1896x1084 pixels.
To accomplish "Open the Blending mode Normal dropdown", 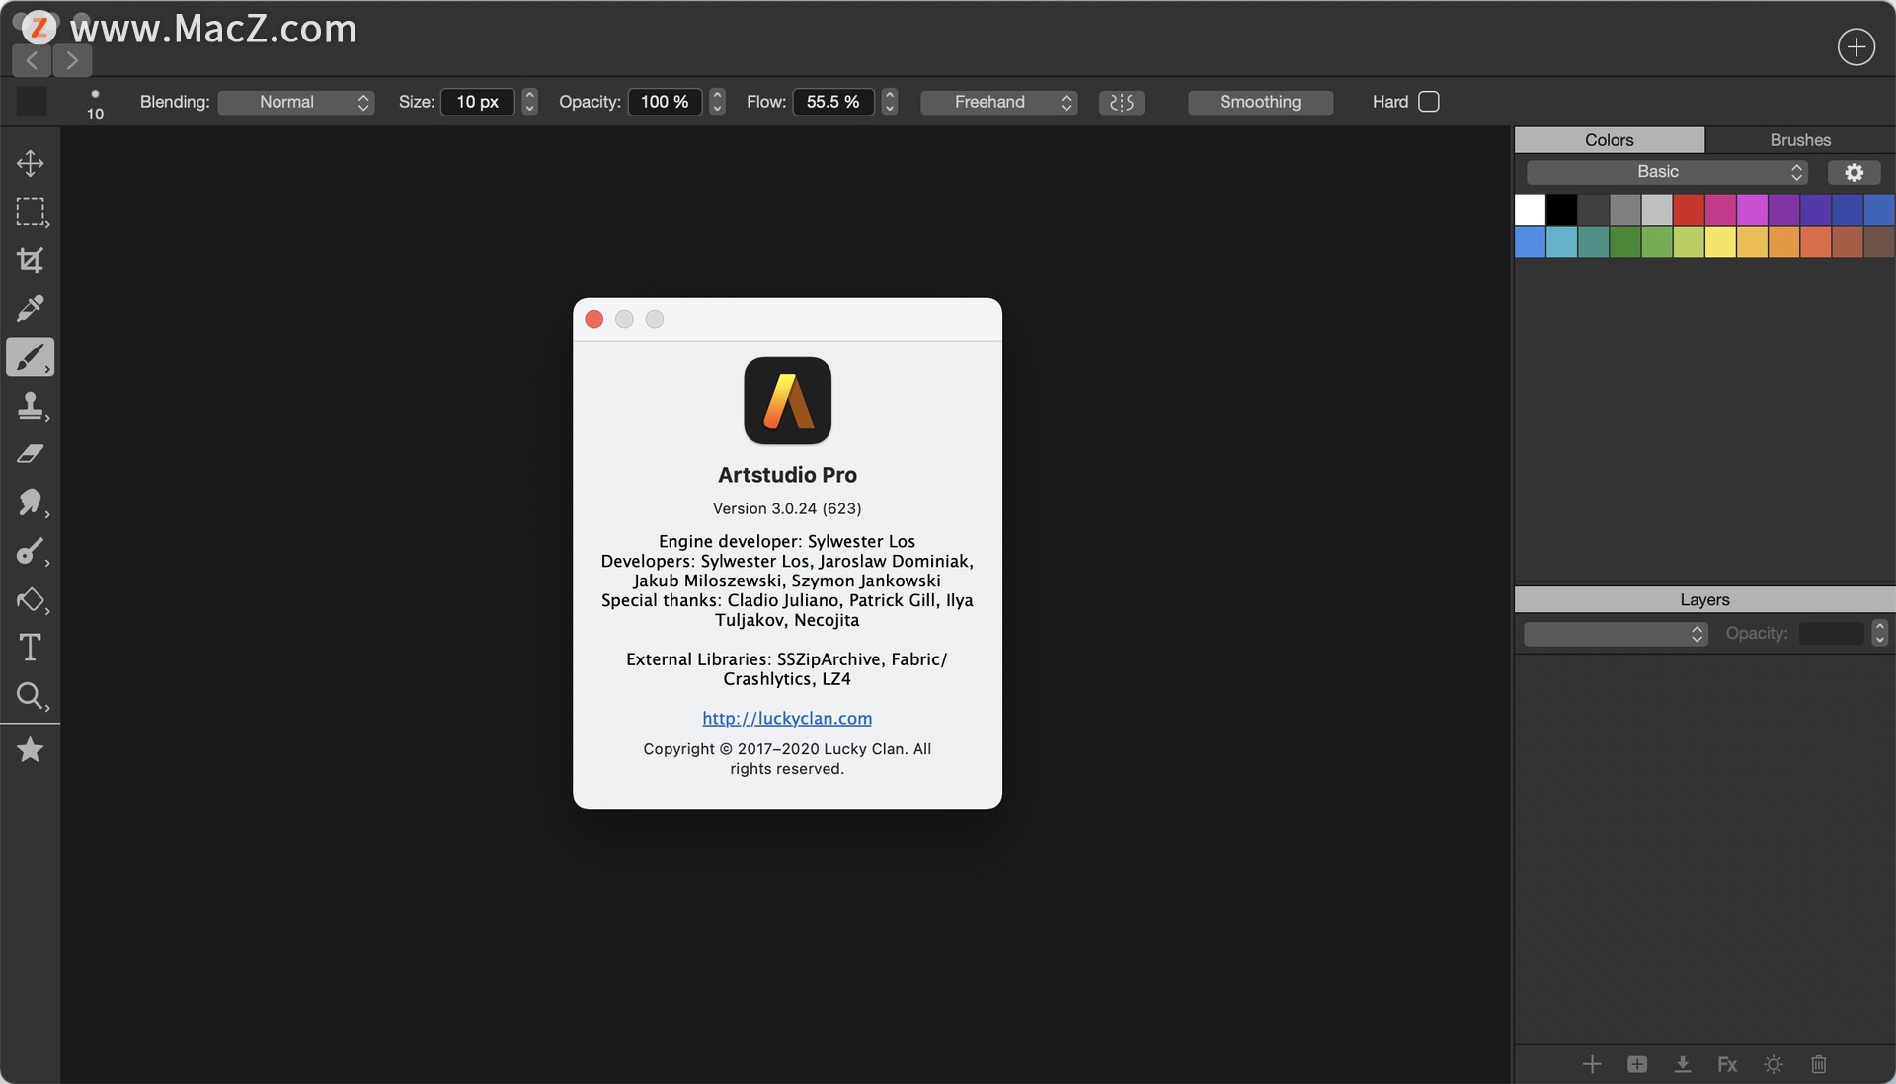I will pyautogui.click(x=295, y=102).
